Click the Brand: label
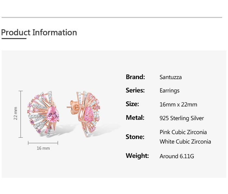228x194 pixels. click(135, 77)
